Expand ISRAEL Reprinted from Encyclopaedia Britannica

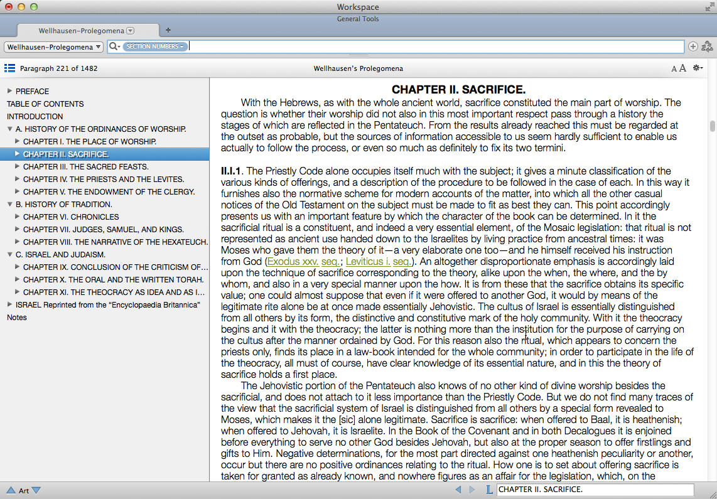9,304
